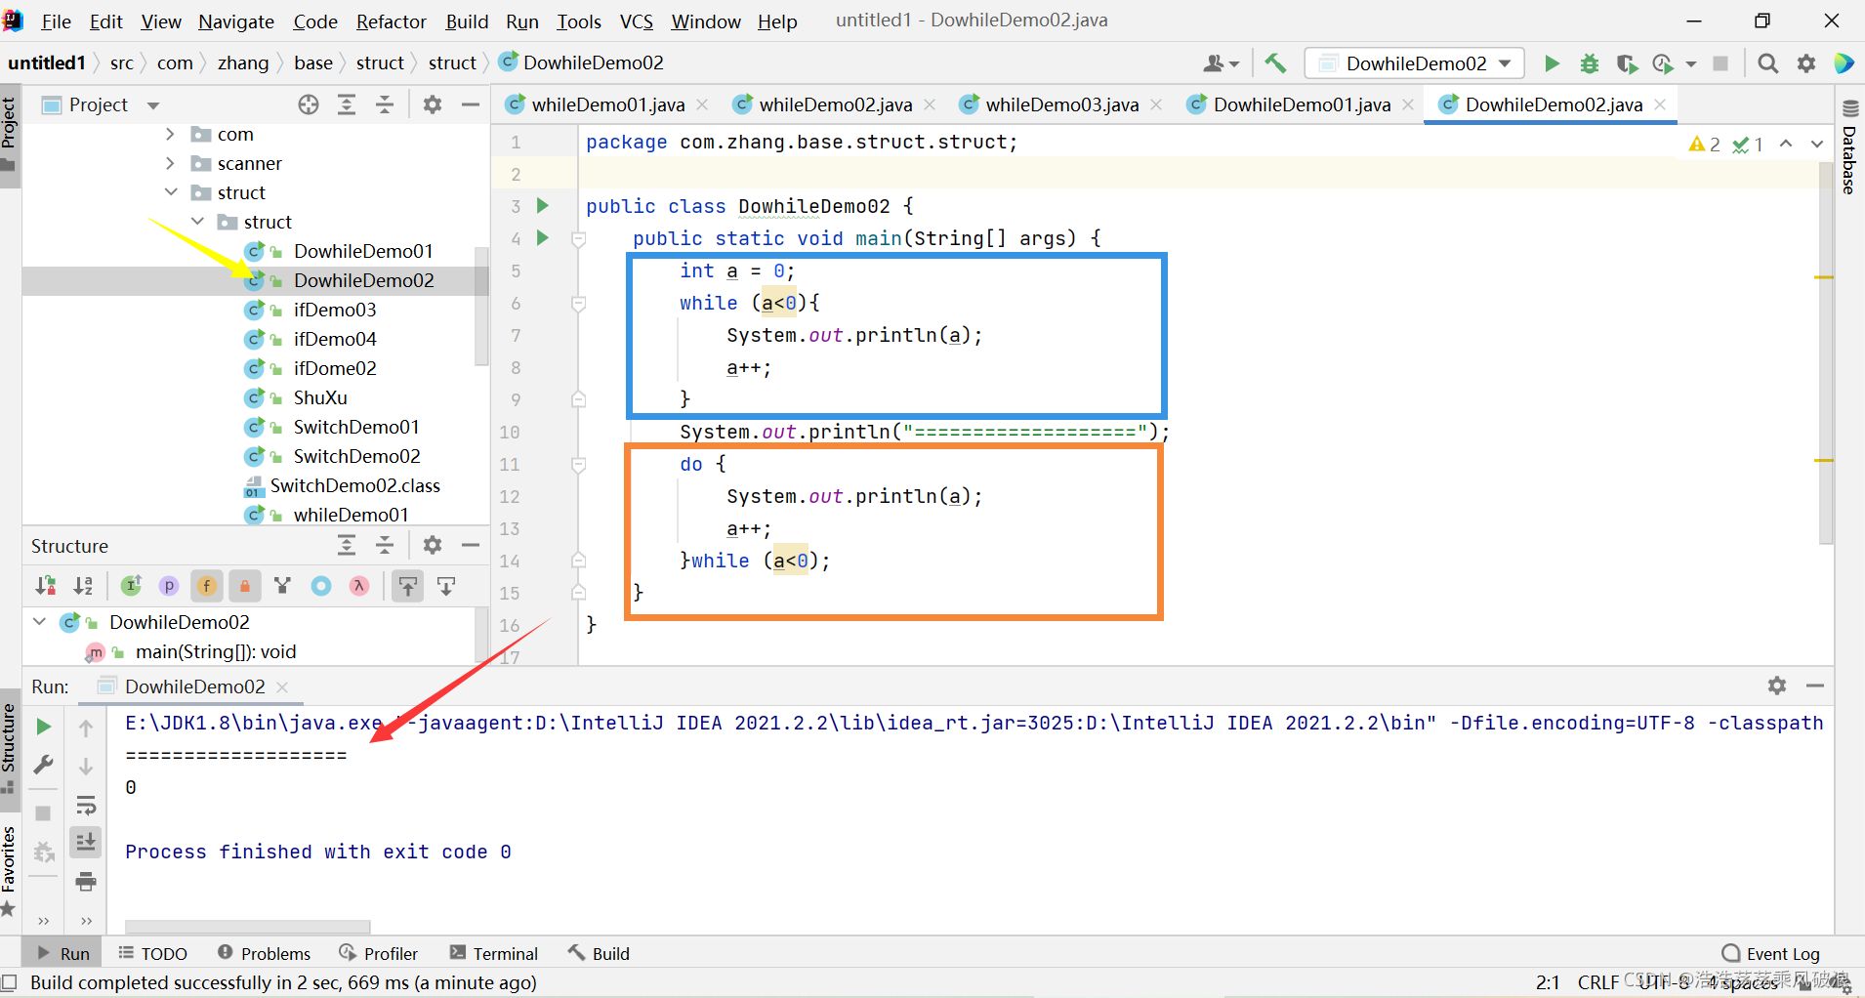Select ifDemo03 in Project tree
This screenshot has height=998, width=1865.
tap(334, 310)
